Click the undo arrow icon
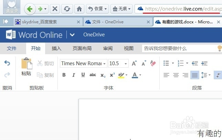This screenshot has width=222, height=140. point(7,63)
